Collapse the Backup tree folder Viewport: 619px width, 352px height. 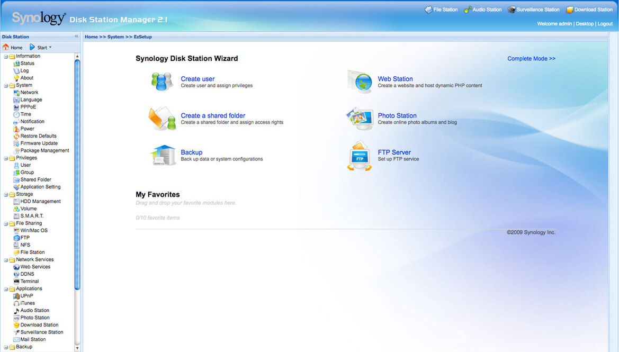tap(6, 347)
